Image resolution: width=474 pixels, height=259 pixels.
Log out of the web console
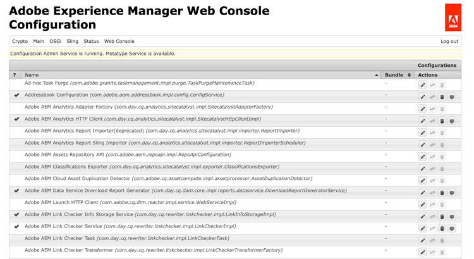pos(449,41)
